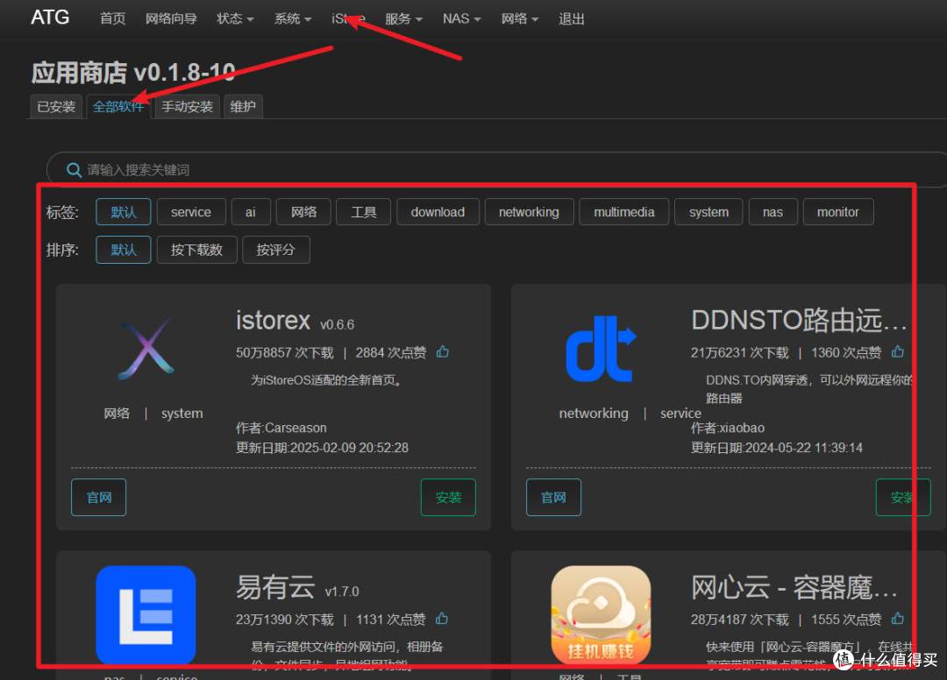Image resolution: width=947 pixels, height=680 pixels.
Task: Filter apps by 工具 tag
Action: (364, 212)
